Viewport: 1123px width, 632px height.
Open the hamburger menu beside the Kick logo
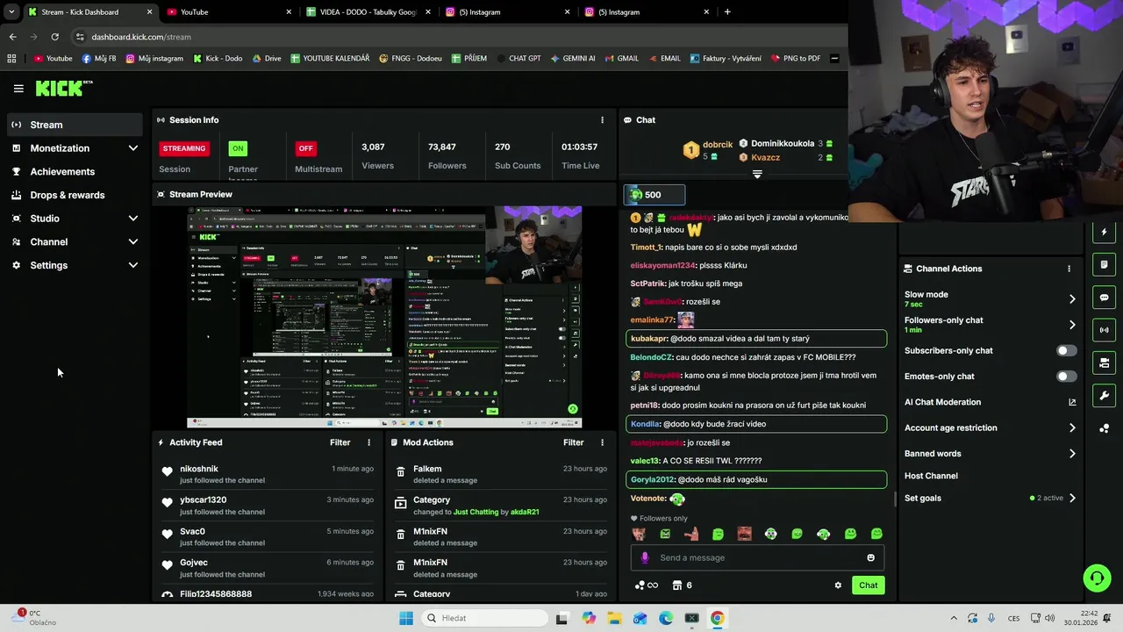[x=18, y=89]
